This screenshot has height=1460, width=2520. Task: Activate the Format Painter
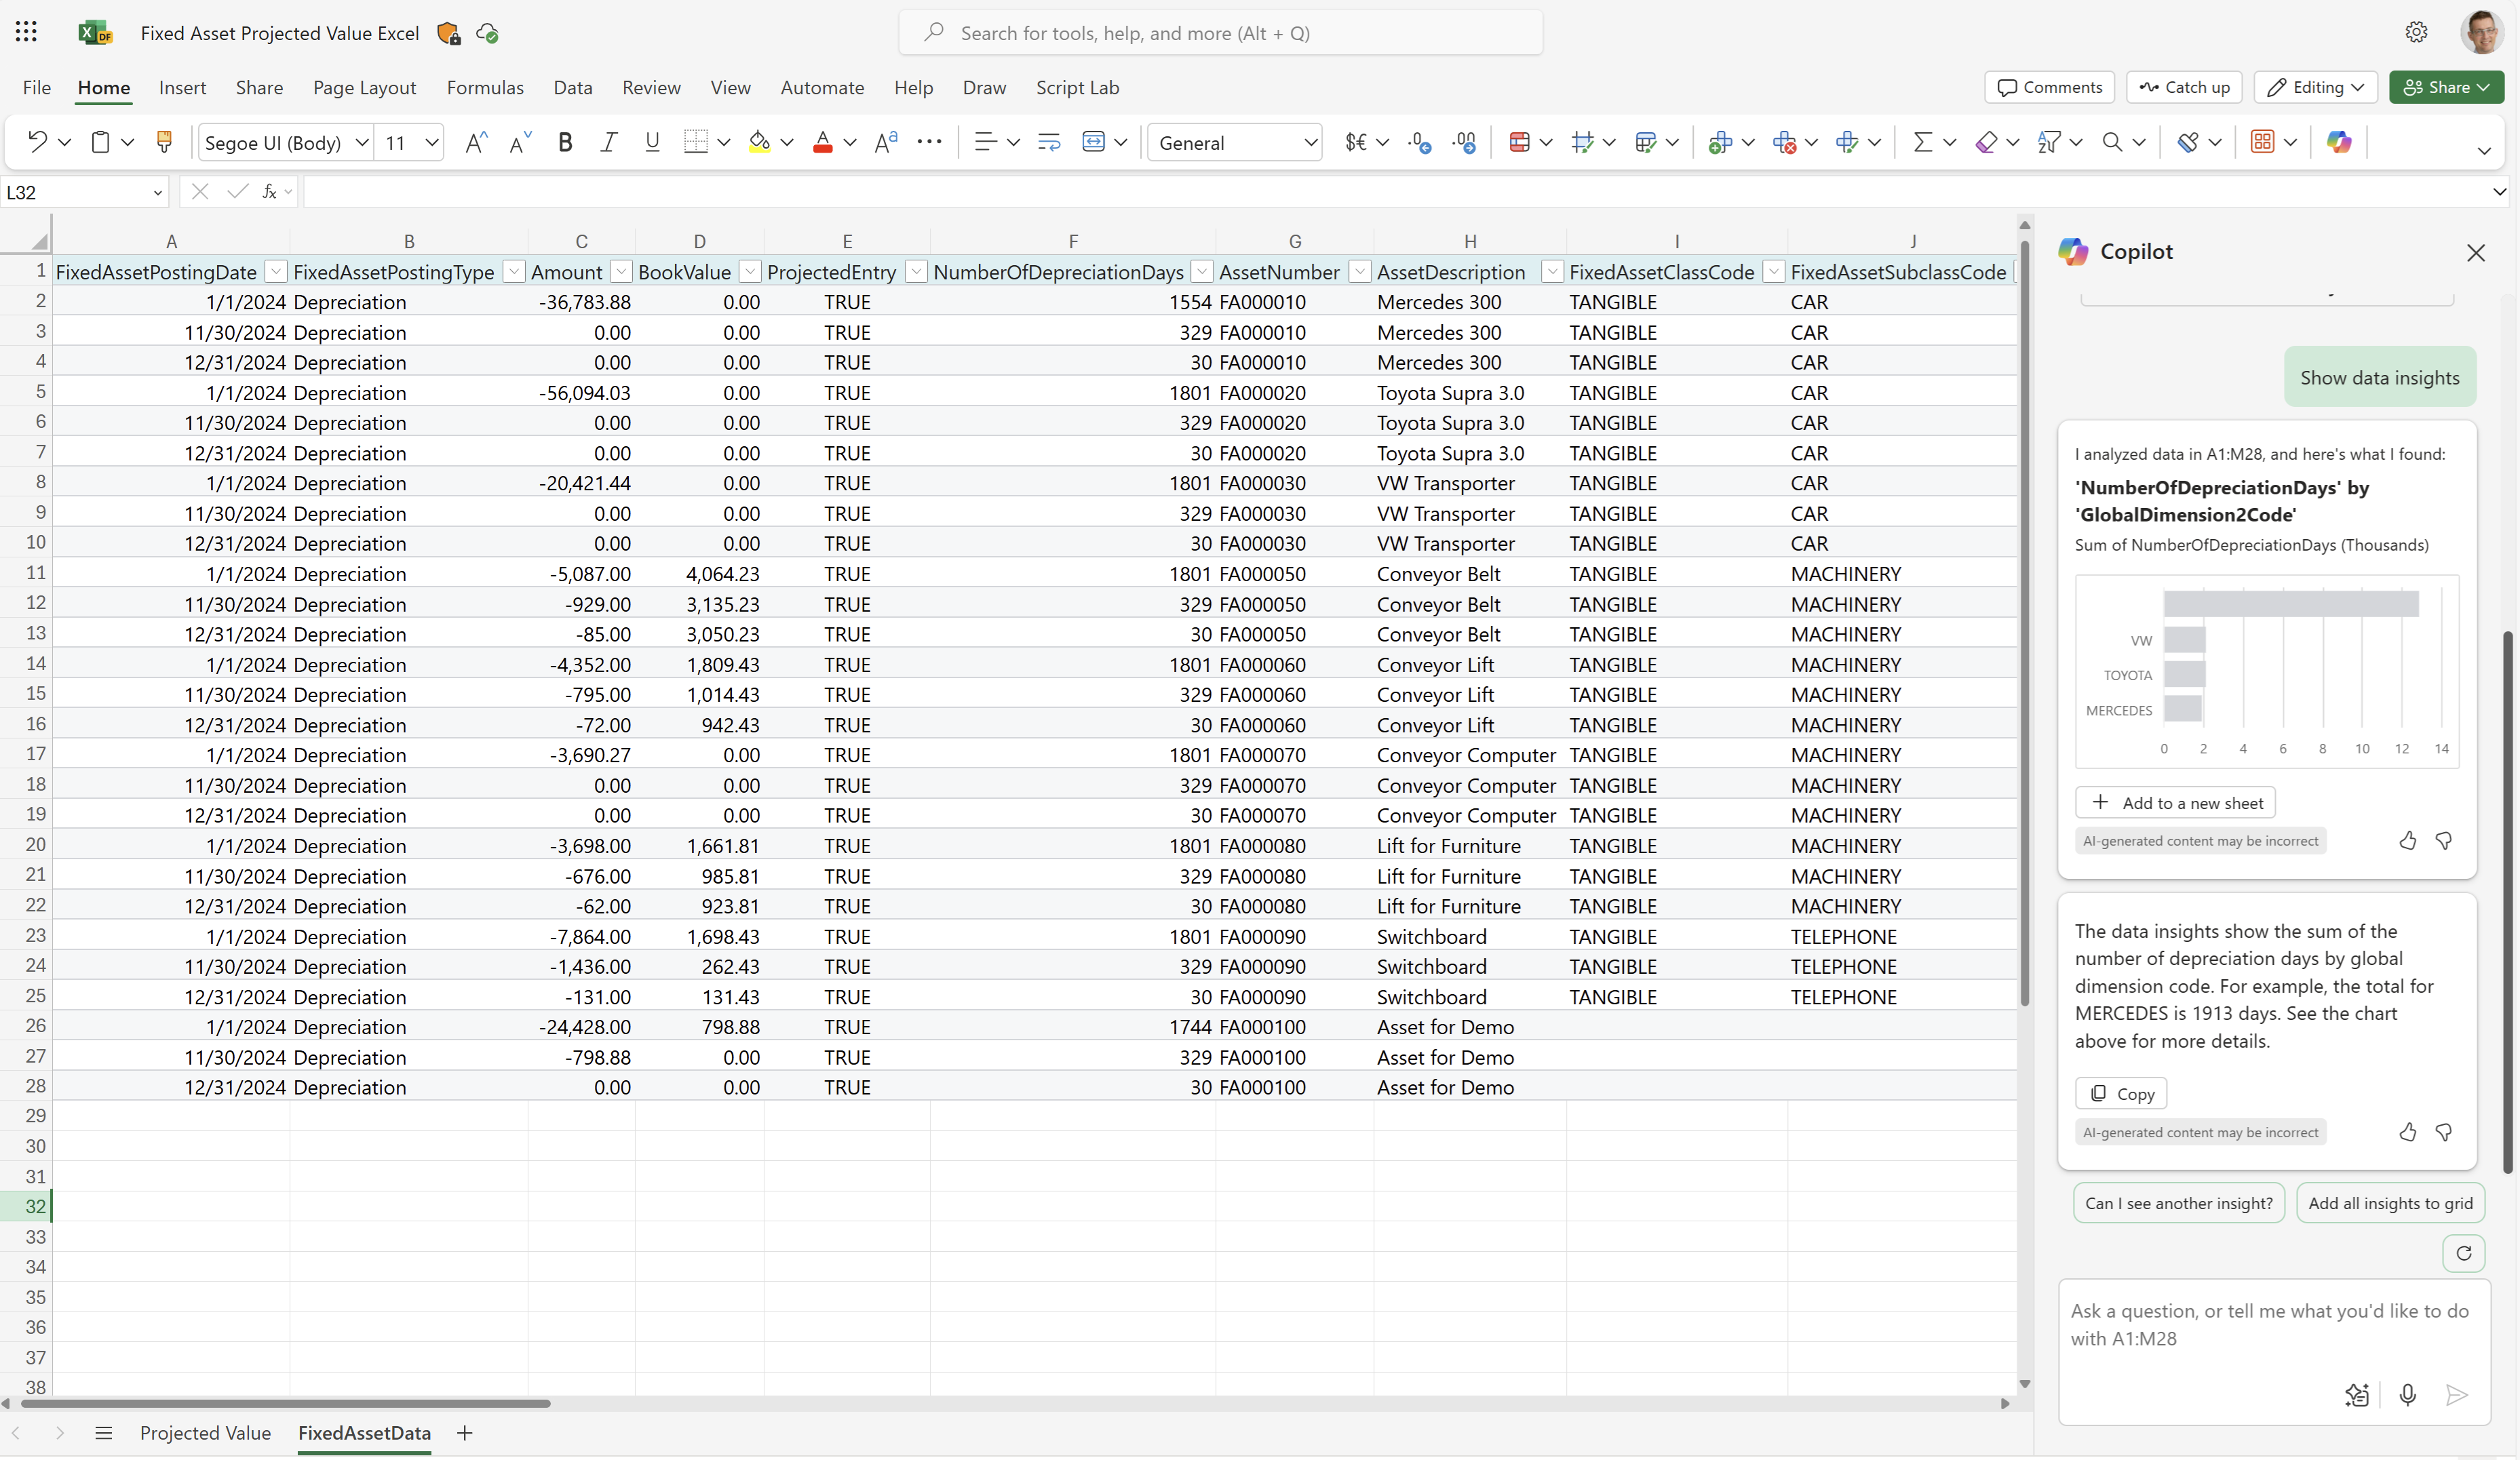tap(163, 141)
